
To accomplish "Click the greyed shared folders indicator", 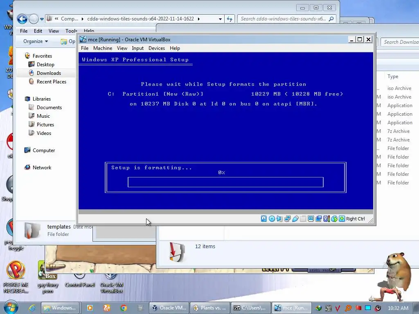I will [x=303, y=219].
